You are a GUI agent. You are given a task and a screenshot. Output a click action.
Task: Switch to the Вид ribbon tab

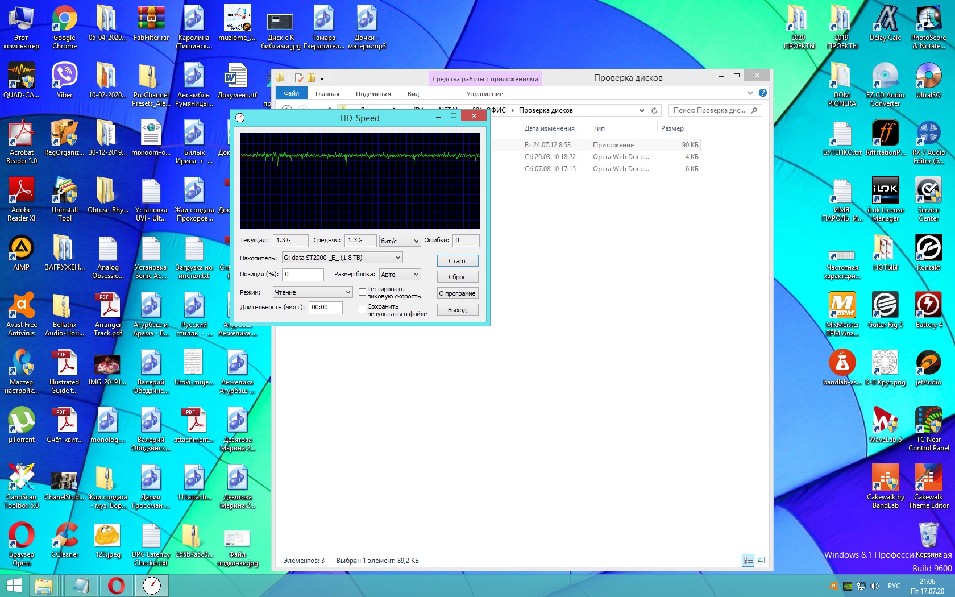tap(413, 94)
